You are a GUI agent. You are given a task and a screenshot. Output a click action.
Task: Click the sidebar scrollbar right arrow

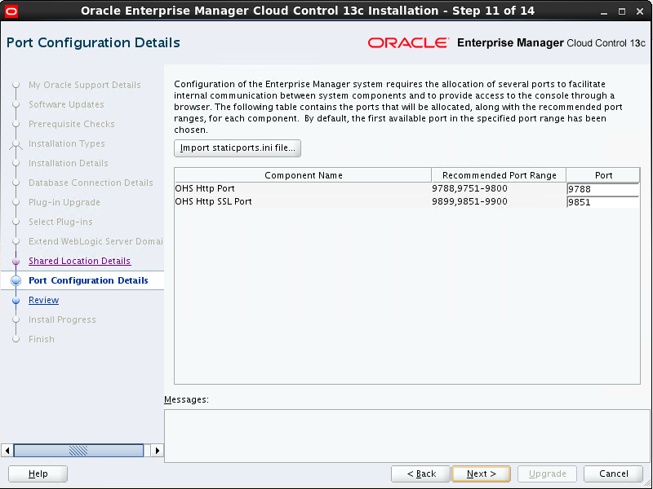coord(157,451)
